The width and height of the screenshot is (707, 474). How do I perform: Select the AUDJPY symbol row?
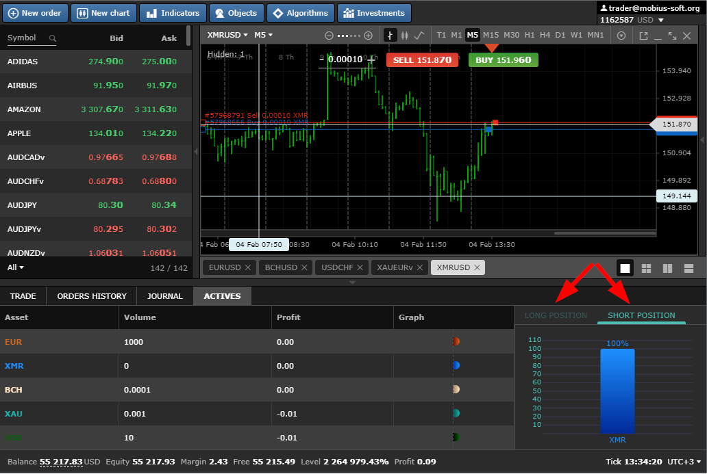point(96,205)
